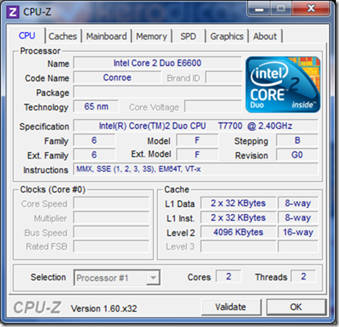This screenshot has width=339, height=327.
Task: Open the Mainboard tab
Action: click(x=106, y=36)
